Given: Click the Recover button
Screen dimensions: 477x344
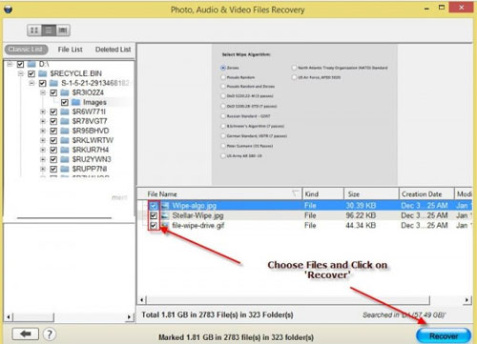Looking at the screenshot, I should [x=444, y=335].
